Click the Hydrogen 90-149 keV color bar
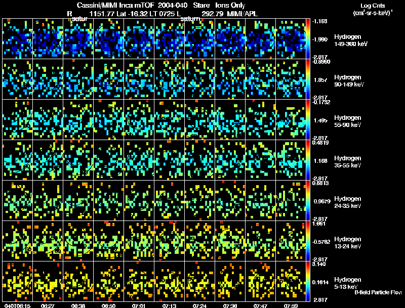Screen dimensions: 405x308 tap(308, 79)
